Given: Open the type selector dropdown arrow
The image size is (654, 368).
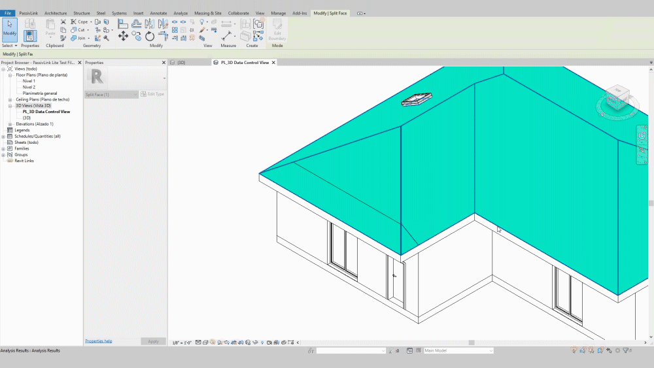Looking at the screenshot, I should pos(164,78).
